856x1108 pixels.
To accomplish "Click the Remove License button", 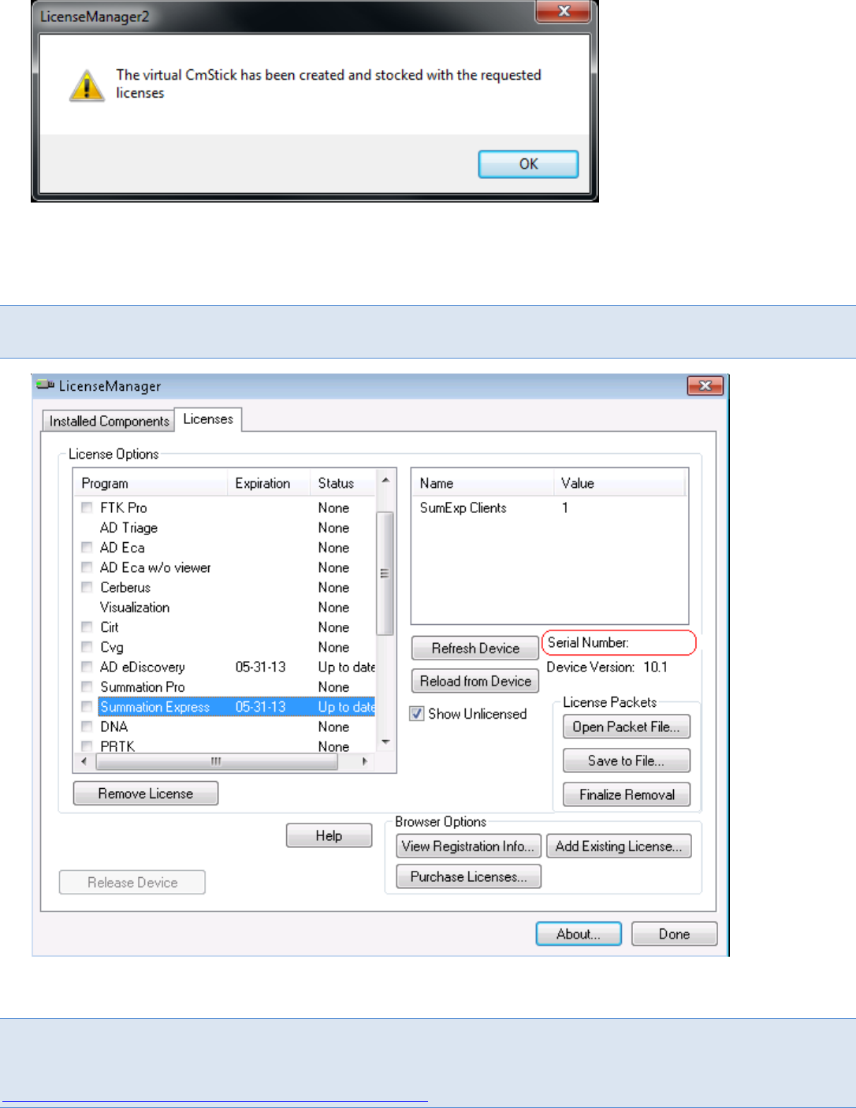I will 146,794.
